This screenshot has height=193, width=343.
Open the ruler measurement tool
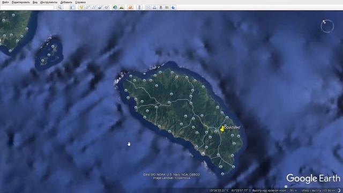pyautogui.click(x=139, y=7)
